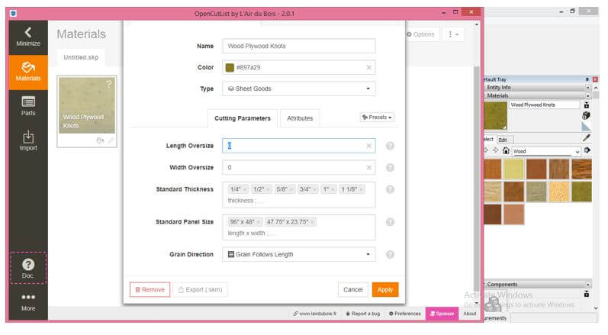
Task: Switch to the SketchUp Edit tab
Action: tap(503, 140)
